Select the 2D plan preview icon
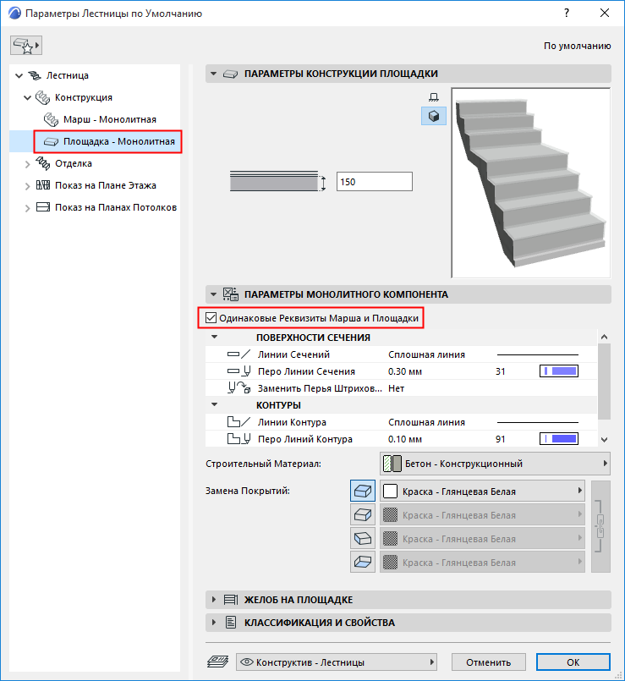This screenshot has height=681, width=625. tap(434, 96)
